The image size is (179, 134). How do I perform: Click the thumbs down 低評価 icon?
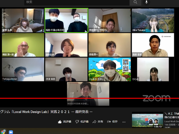tap(77, 122)
